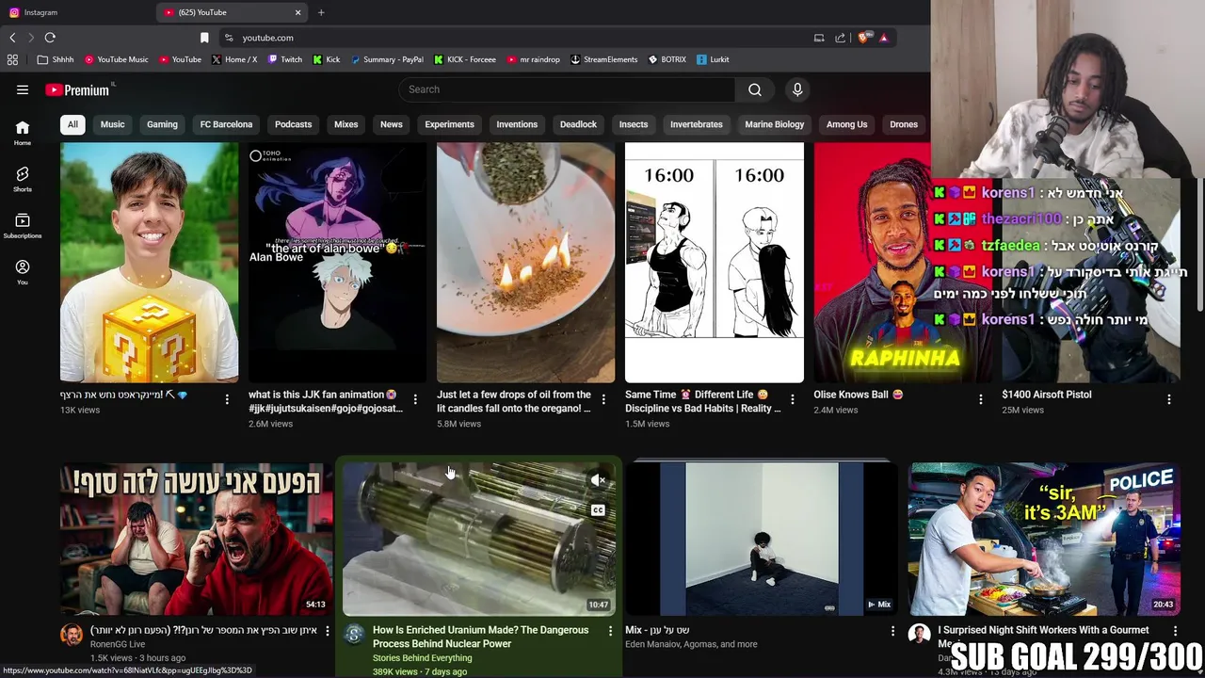
Task: Open the Minecraft lucky block Shorts thumbnail
Action: click(x=150, y=263)
